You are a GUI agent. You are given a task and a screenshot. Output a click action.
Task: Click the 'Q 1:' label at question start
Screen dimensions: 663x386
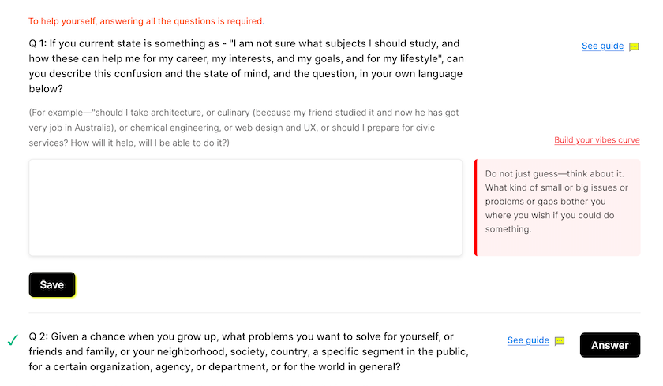point(38,43)
